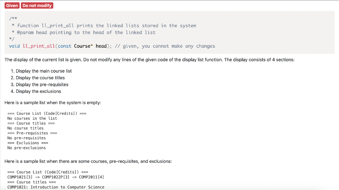Click the 'No course titles' output line
The height and width of the screenshot is (190, 339).
coord(25,128)
